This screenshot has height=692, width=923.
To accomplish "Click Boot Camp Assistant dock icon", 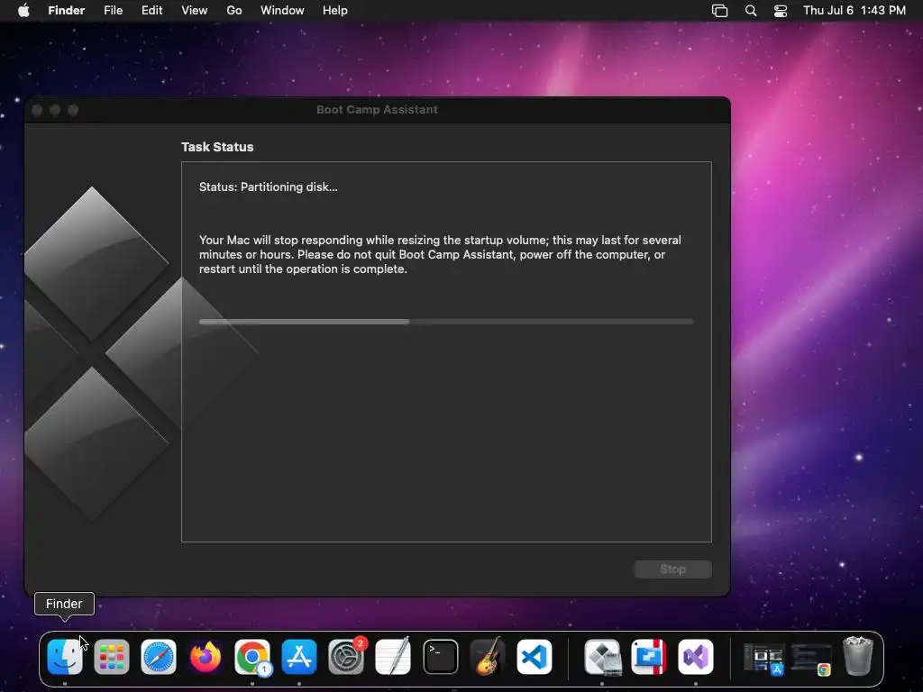I will click(x=602, y=657).
